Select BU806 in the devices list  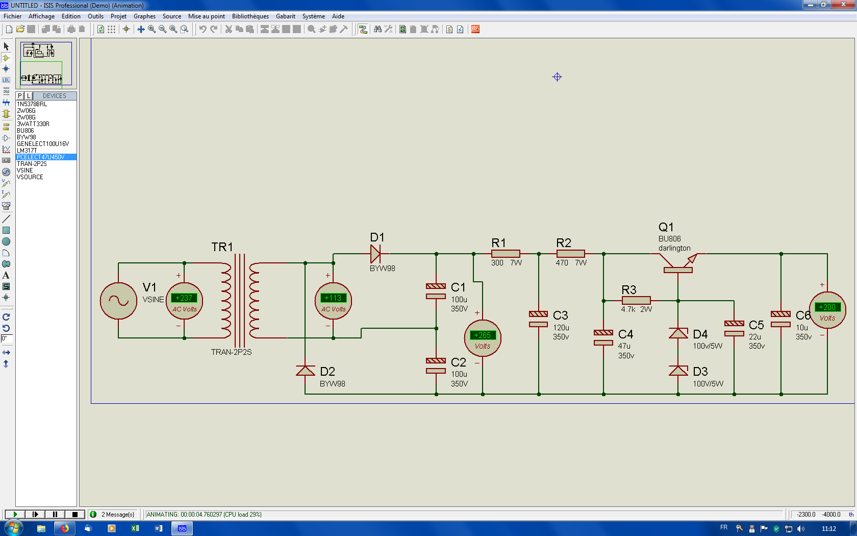tap(26, 131)
